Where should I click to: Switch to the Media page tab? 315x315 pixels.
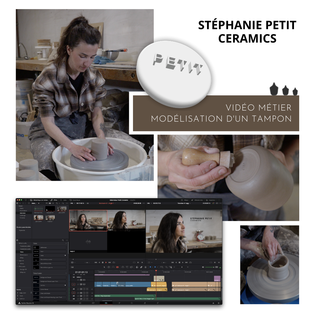[x=80, y=303]
